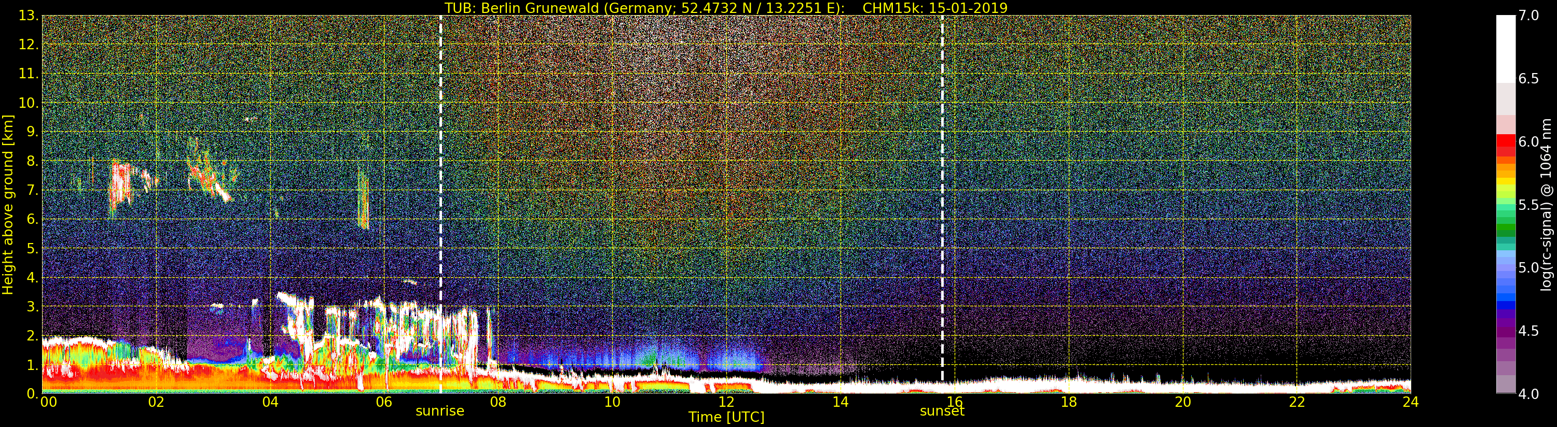Click the 'CHM15k: 15-01-2019' title text

click(x=935, y=8)
